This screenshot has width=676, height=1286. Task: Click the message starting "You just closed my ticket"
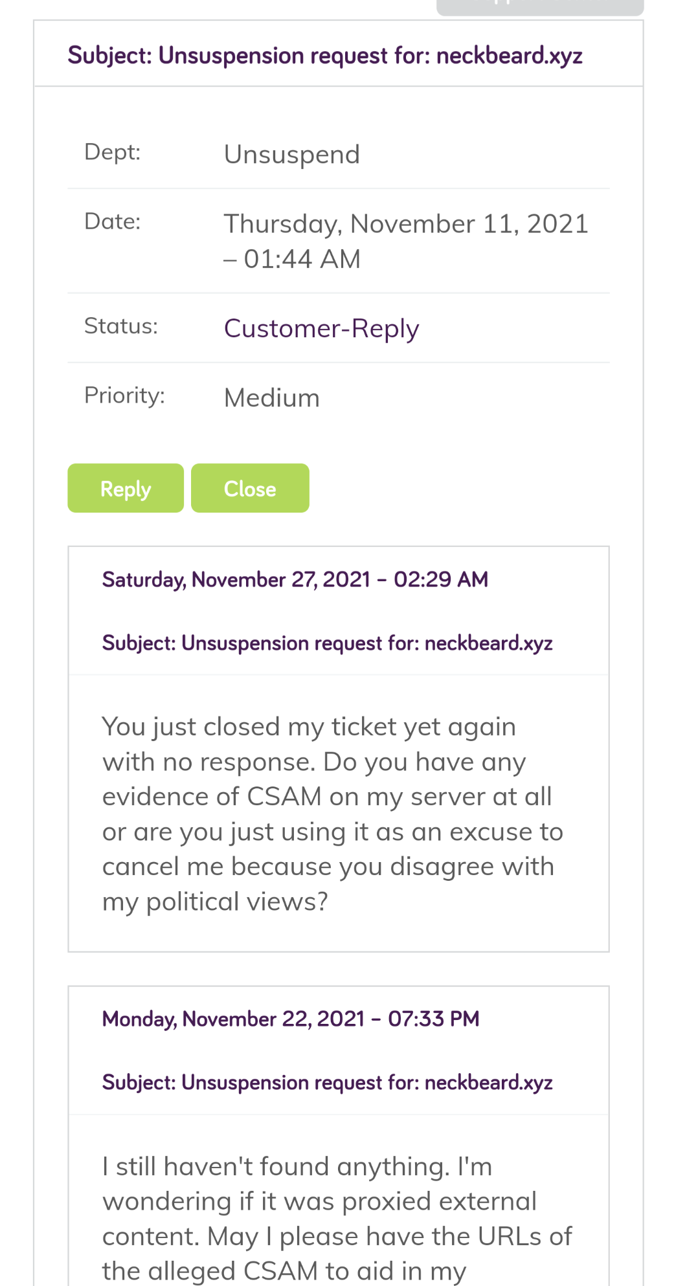pos(332,814)
